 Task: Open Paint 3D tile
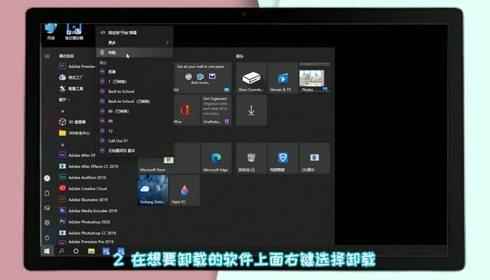point(184,190)
